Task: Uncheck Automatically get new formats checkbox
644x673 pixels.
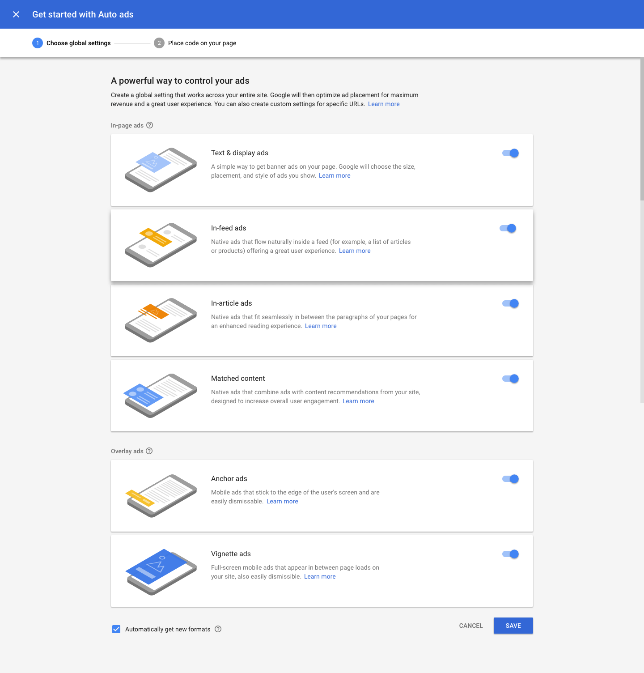Action: [116, 629]
